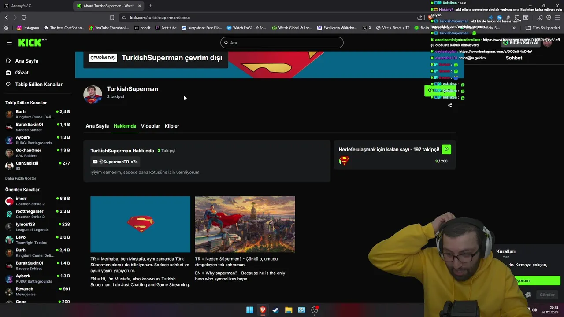Open the music note playlist icon in toolbar

(540, 18)
